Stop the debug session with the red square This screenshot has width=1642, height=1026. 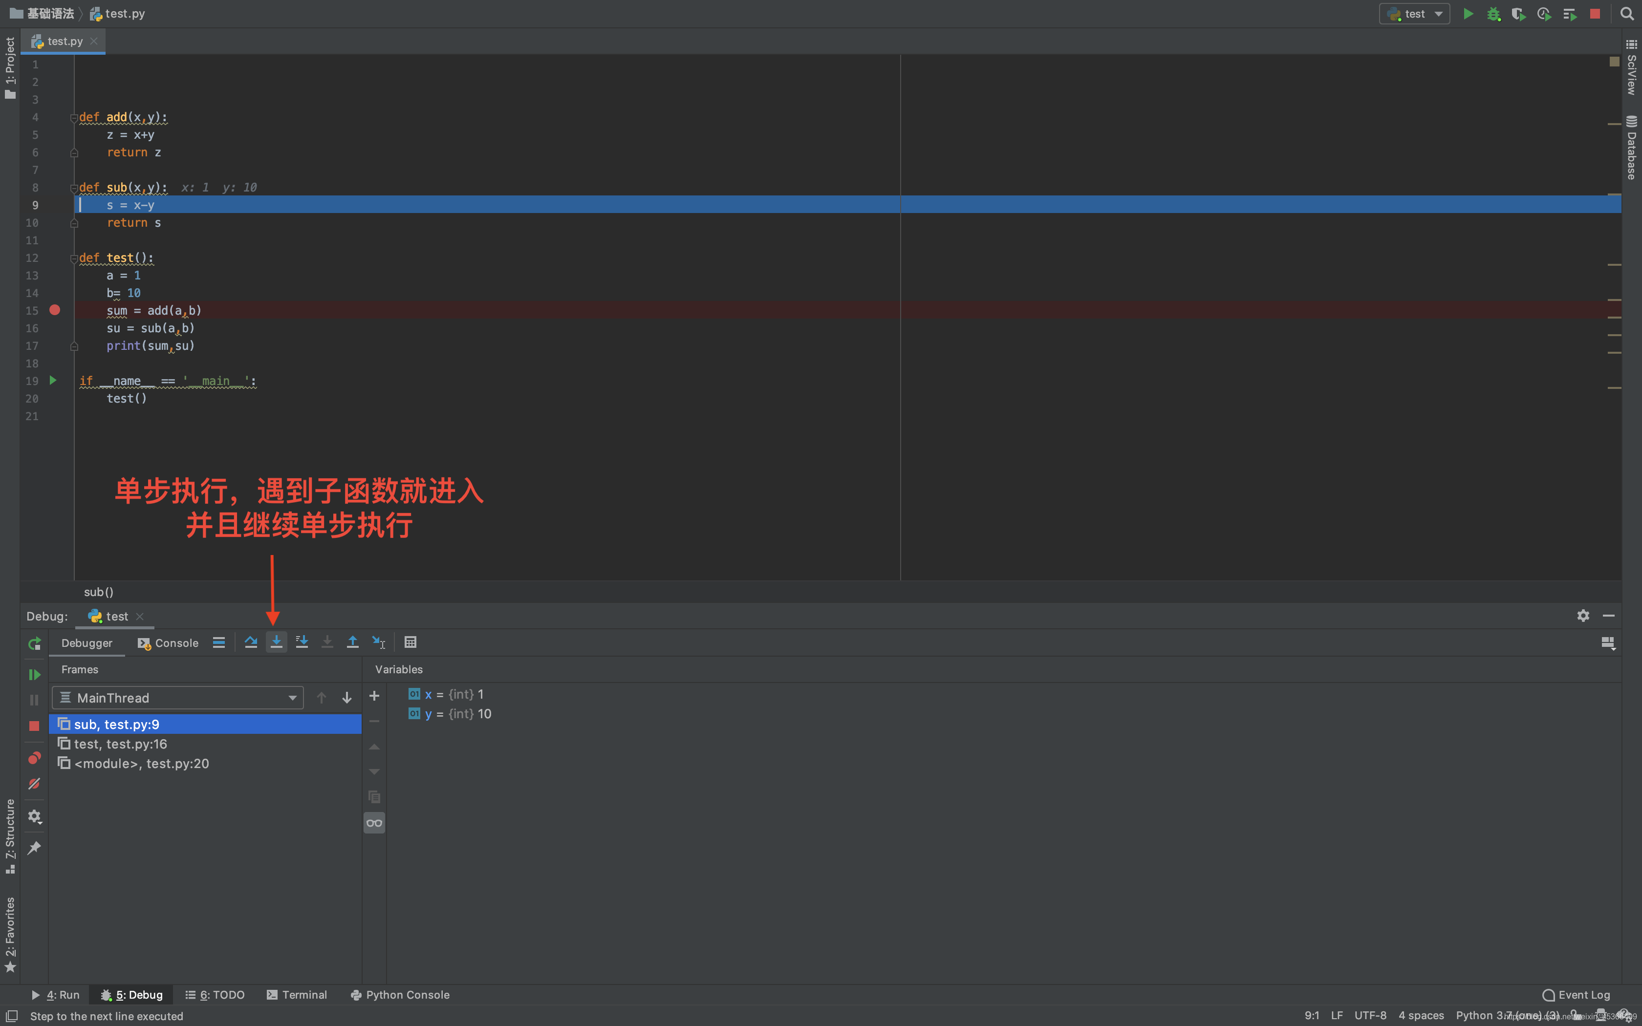(34, 726)
